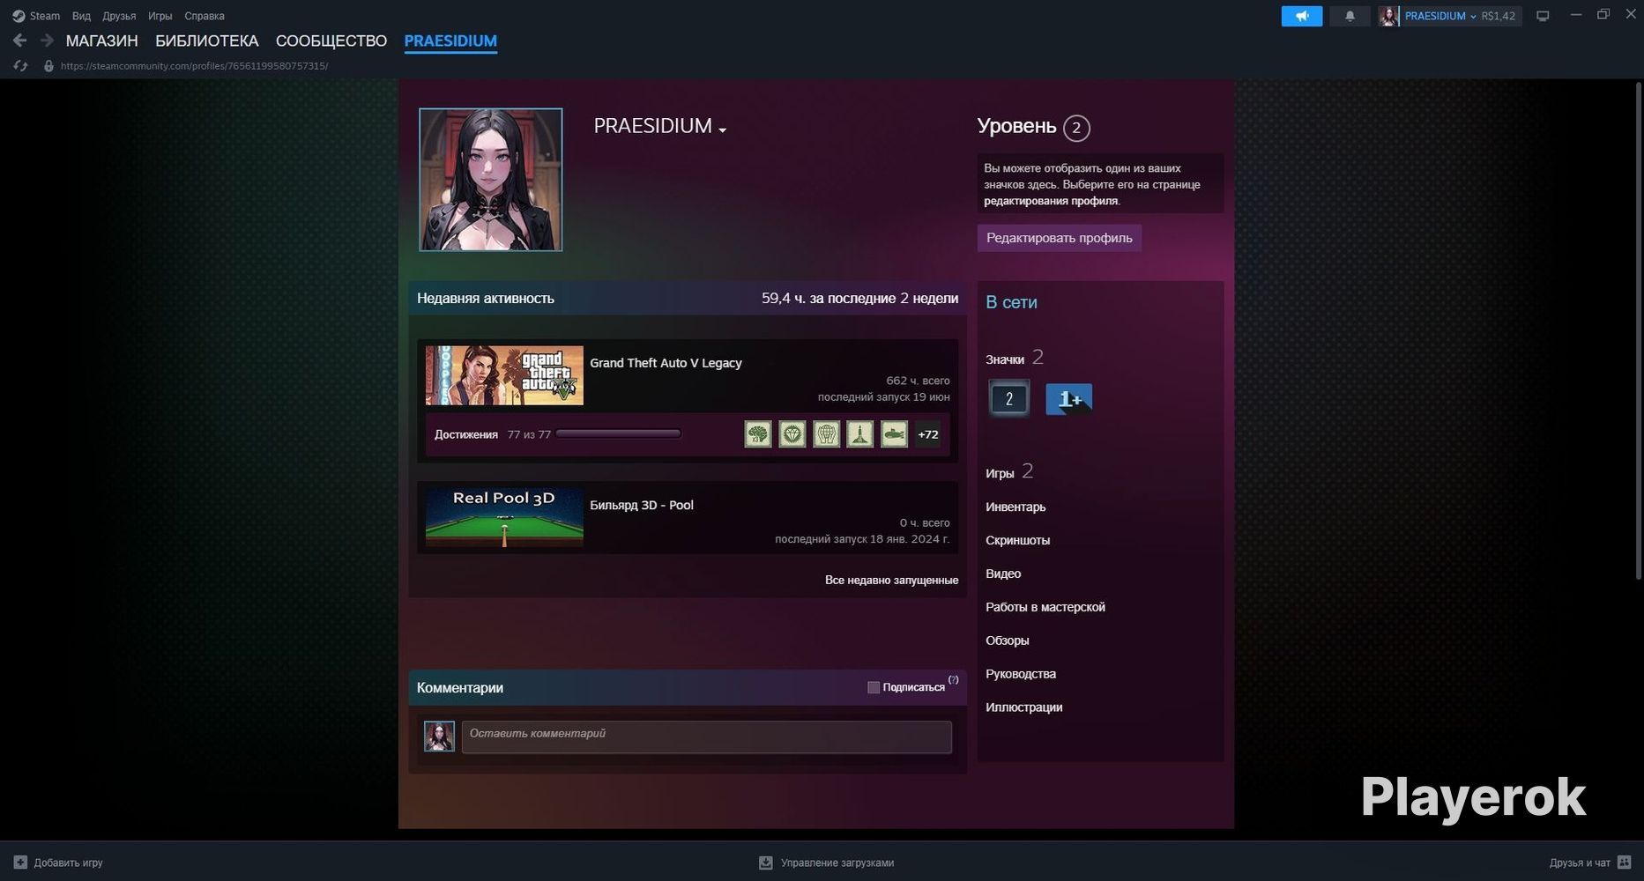Click the Оставить комментарий input field
This screenshot has width=1644, height=881.
pyautogui.click(x=707, y=737)
